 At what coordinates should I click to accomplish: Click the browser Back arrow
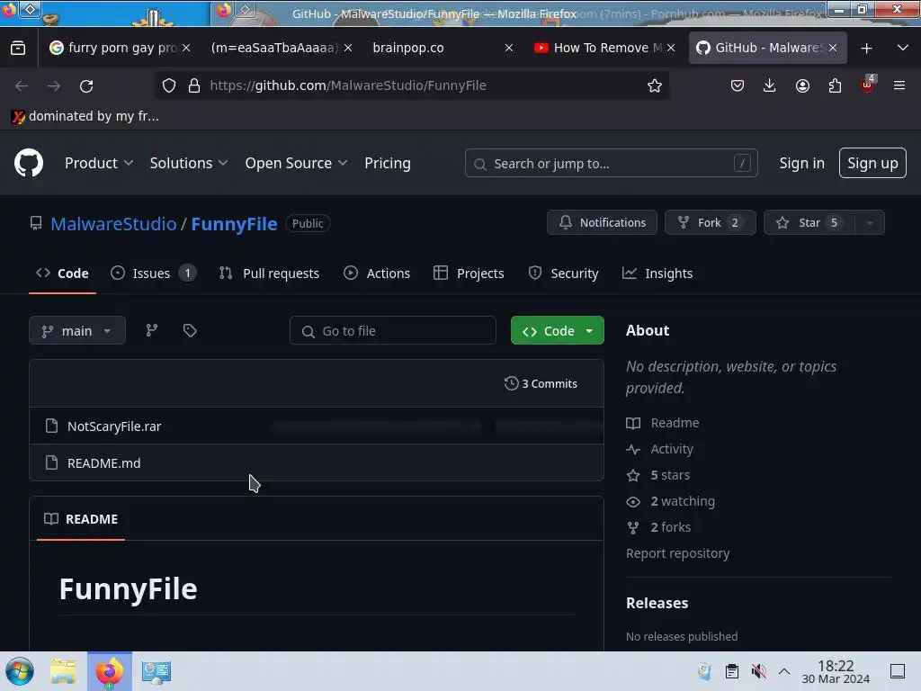(x=22, y=85)
